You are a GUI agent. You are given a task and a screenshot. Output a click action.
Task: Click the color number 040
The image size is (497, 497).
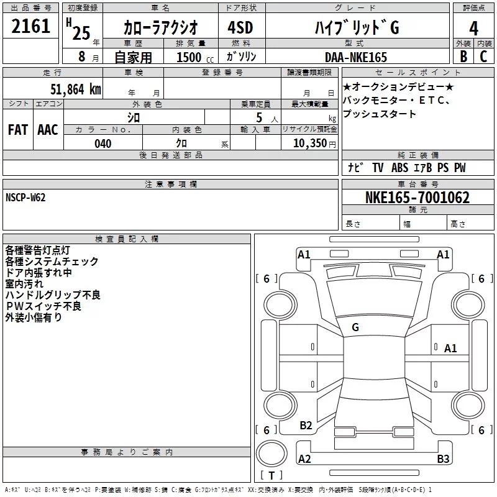coord(103,144)
